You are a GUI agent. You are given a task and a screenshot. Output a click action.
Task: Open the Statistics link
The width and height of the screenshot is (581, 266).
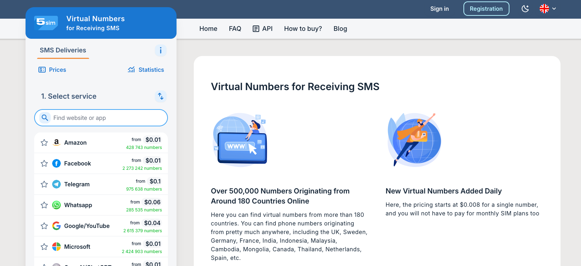(x=146, y=70)
